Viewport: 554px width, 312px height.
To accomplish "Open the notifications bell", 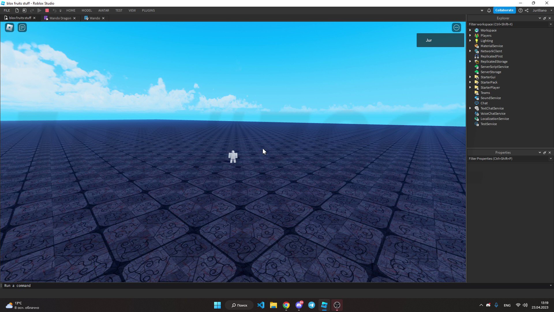I will [489, 10].
